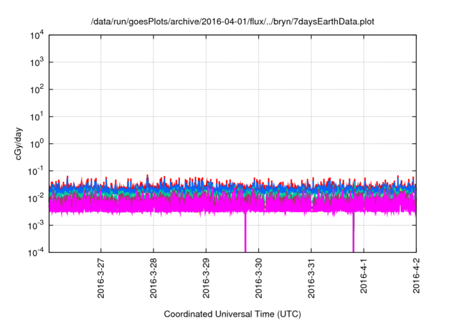Image resolution: width=459 pixels, height=321 pixels.
Task: Click the 10^2 y-axis tick label
Action: pyautogui.click(x=37, y=90)
